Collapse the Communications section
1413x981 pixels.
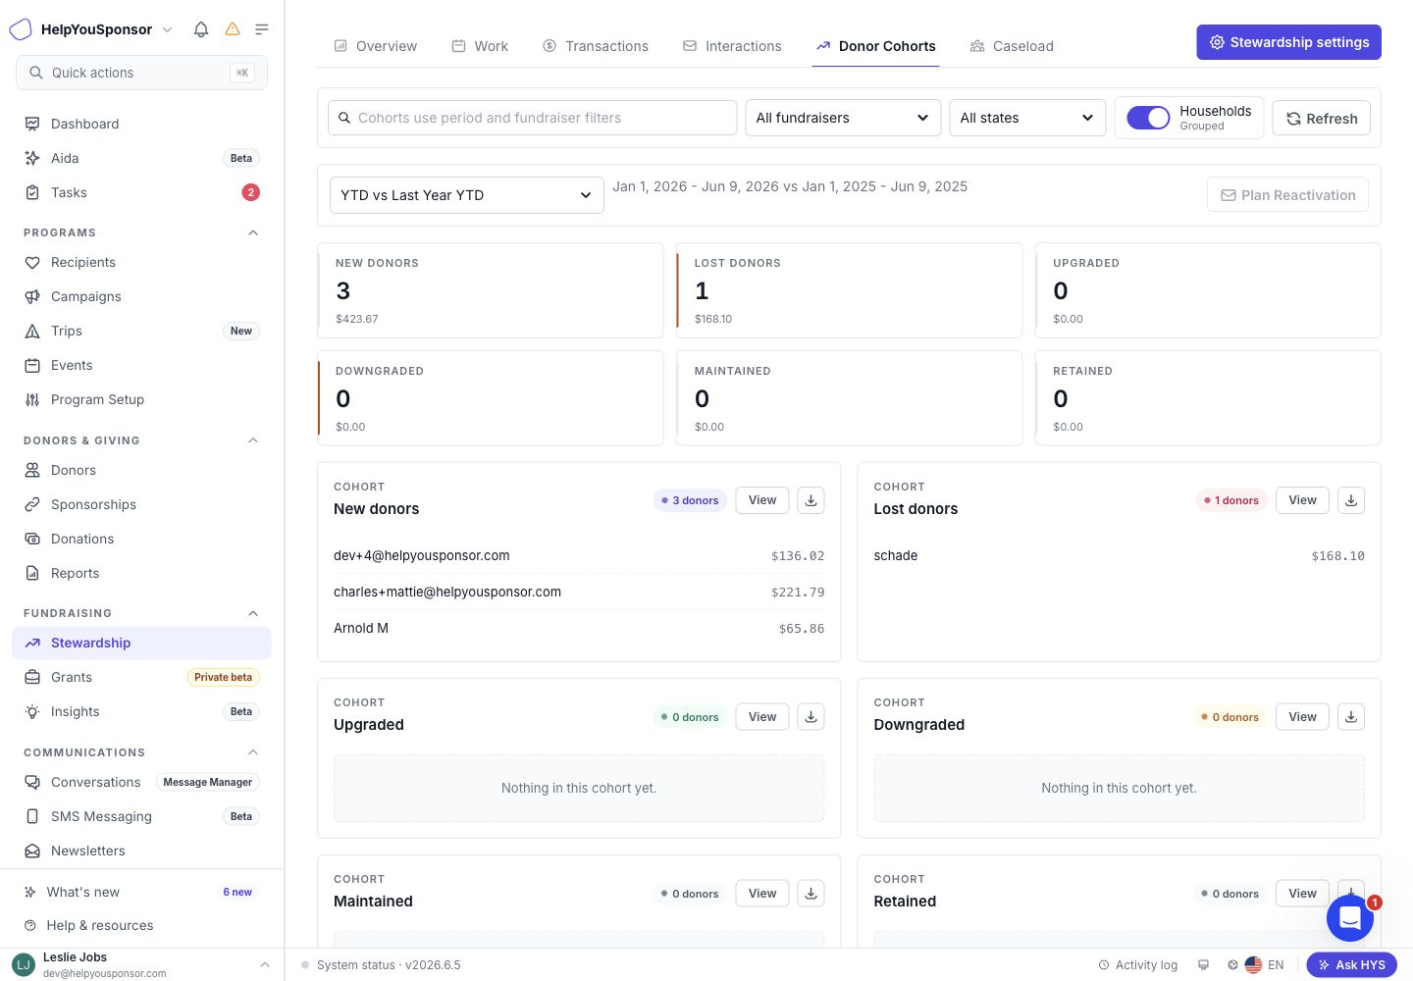pyautogui.click(x=253, y=752)
